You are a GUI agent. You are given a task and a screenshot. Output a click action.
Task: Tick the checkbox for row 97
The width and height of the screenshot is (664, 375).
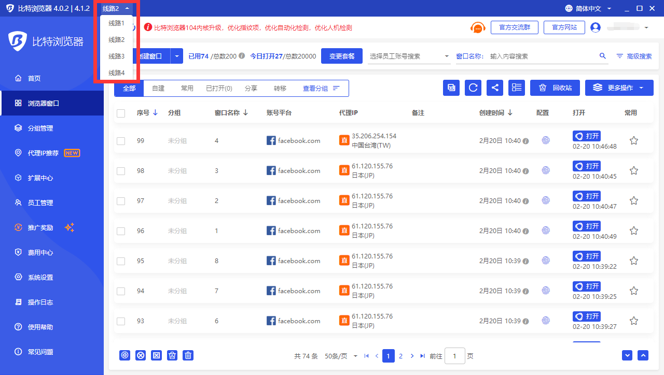point(121,201)
